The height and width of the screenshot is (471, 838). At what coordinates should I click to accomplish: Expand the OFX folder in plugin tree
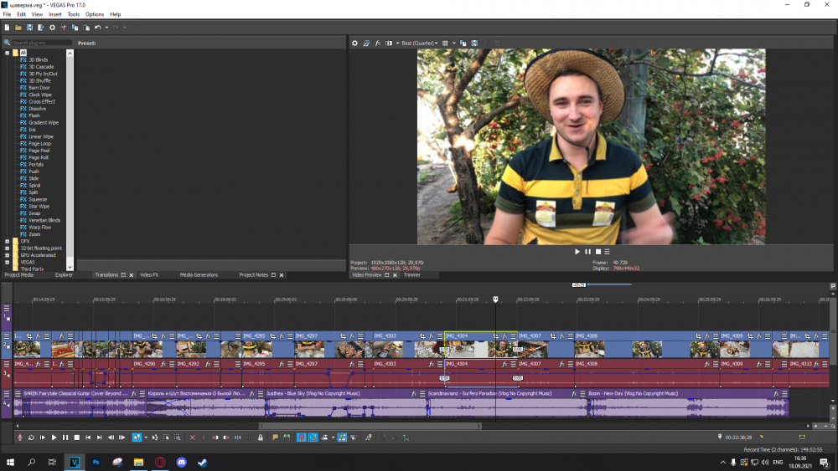(7, 241)
